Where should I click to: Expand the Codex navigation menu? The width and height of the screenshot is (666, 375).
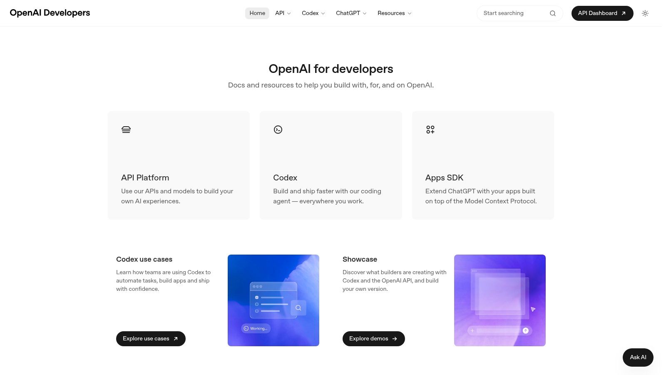313,13
